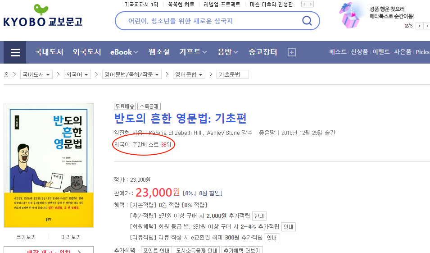Image resolution: width=430 pixels, height=253 pixels.
Task: Click top link 미국교과서 1위
Action: 141,5
